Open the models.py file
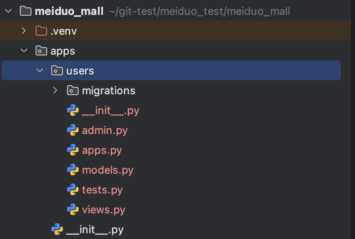This screenshot has height=239, width=355. pyautogui.click(x=108, y=170)
